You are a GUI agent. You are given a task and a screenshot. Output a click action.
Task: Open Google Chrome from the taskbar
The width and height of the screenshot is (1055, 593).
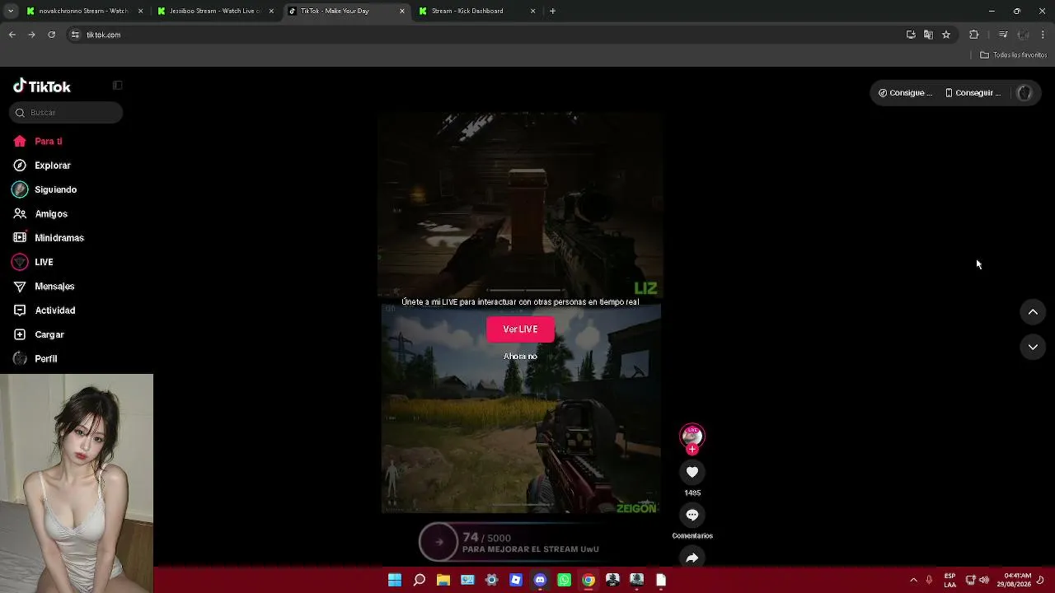[588, 581]
